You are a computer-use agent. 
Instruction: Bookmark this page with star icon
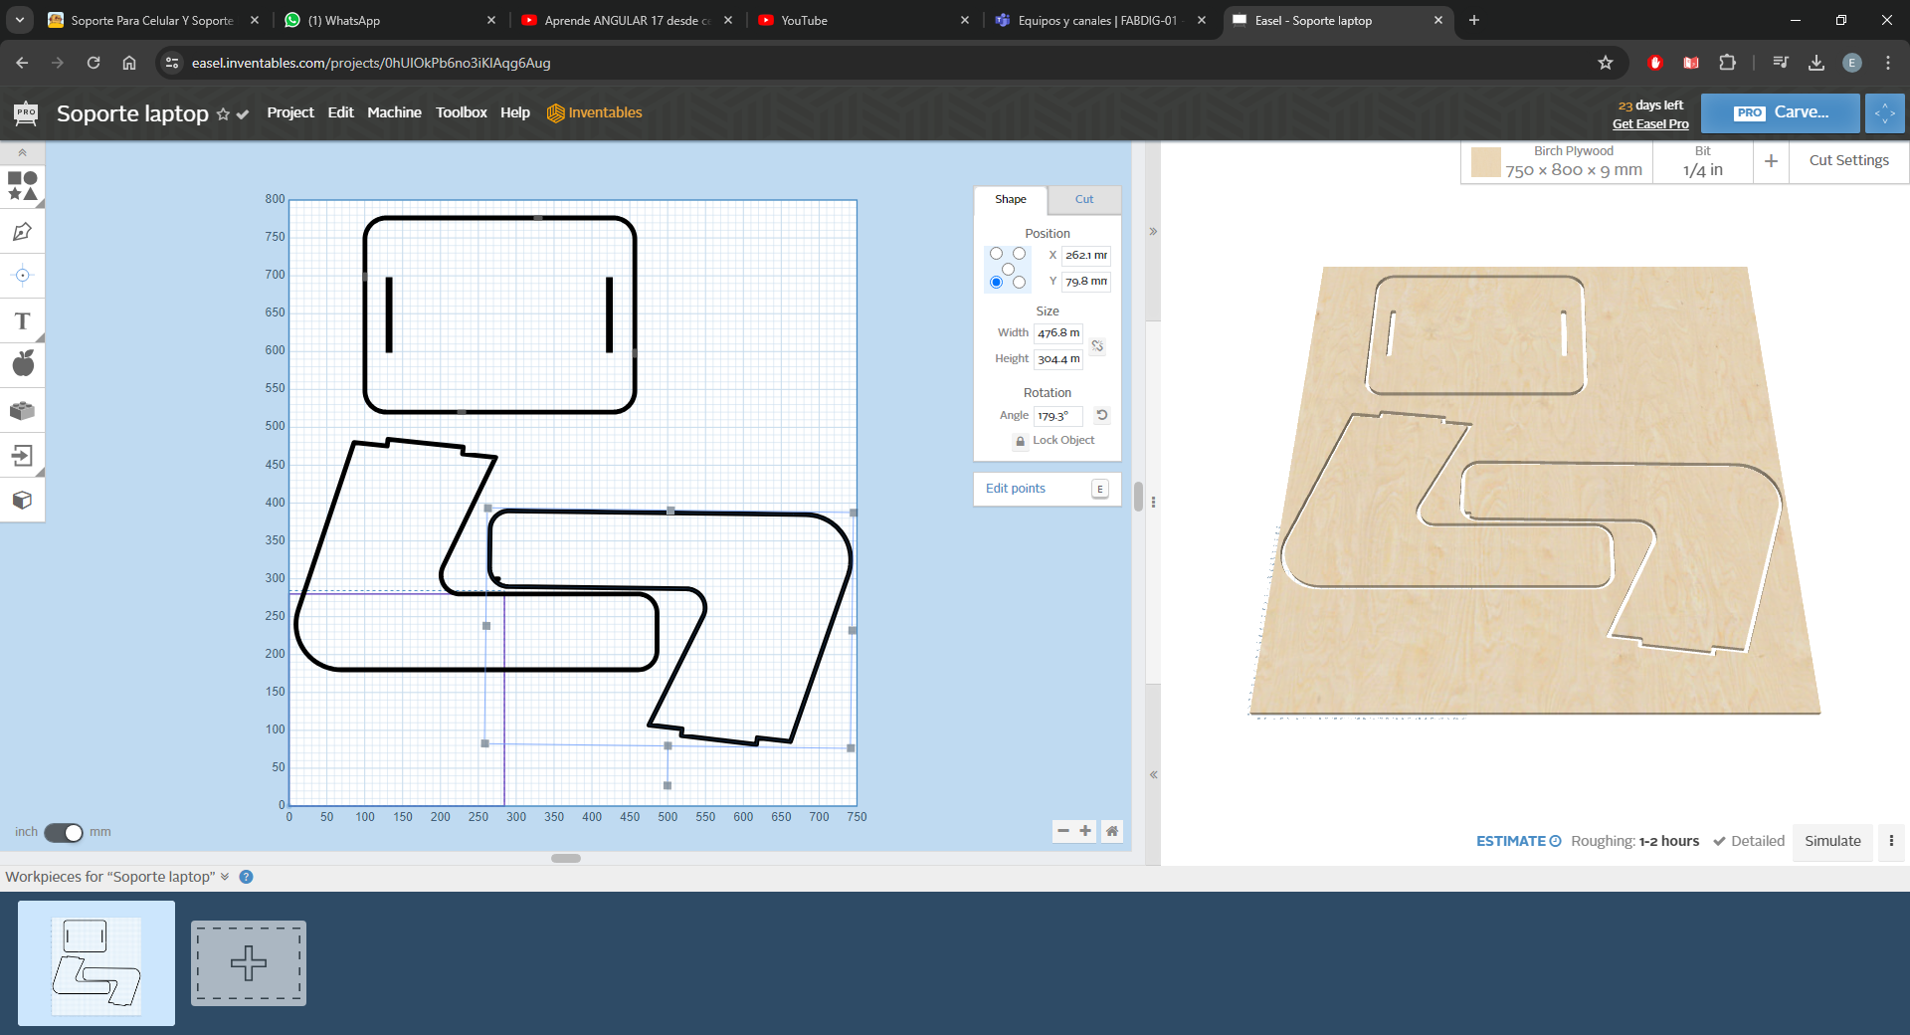[1605, 63]
